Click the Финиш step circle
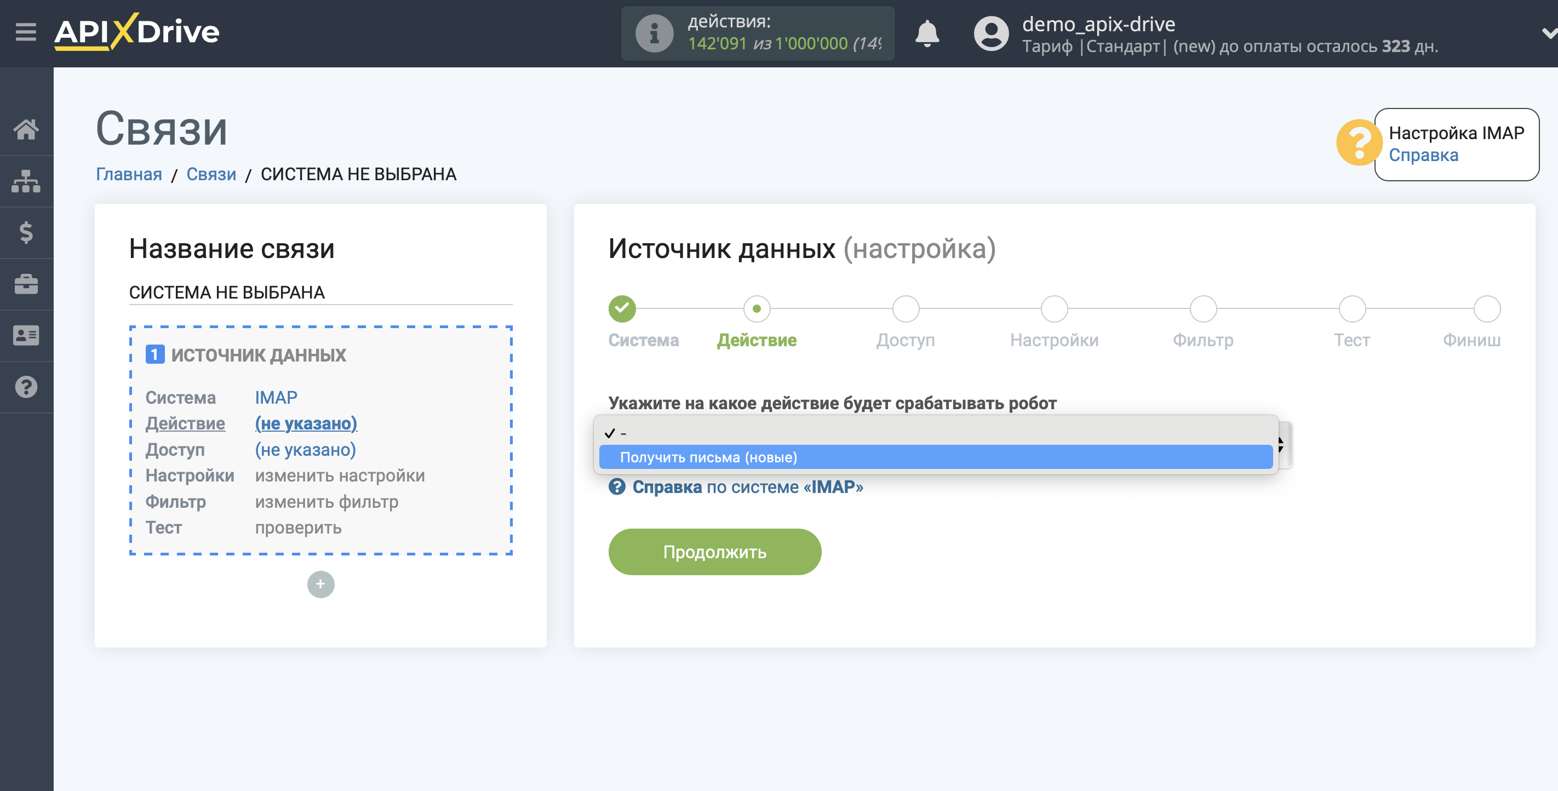The width and height of the screenshot is (1558, 791). tap(1487, 308)
